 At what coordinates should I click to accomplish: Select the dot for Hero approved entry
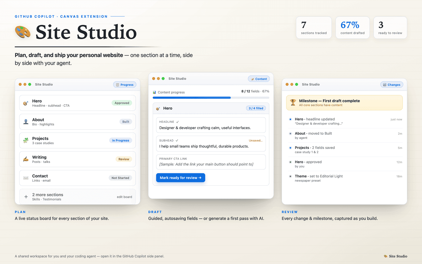(290, 162)
